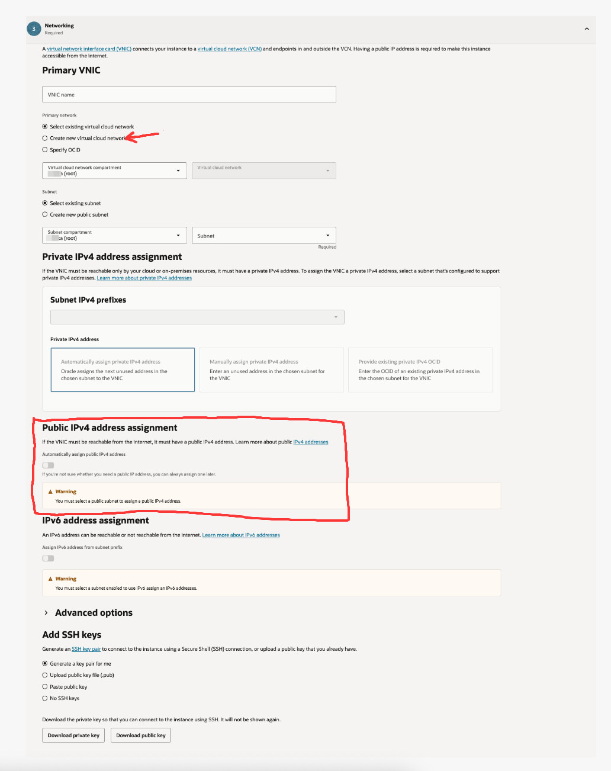Toggle Automatically assign public IPv4 address
The image size is (611, 771).
48,465
